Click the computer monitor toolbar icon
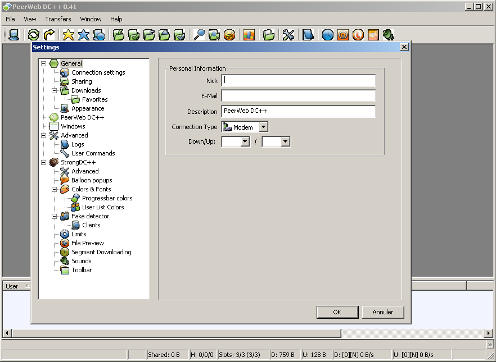The width and height of the screenshot is (496, 362). [x=13, y=35]
